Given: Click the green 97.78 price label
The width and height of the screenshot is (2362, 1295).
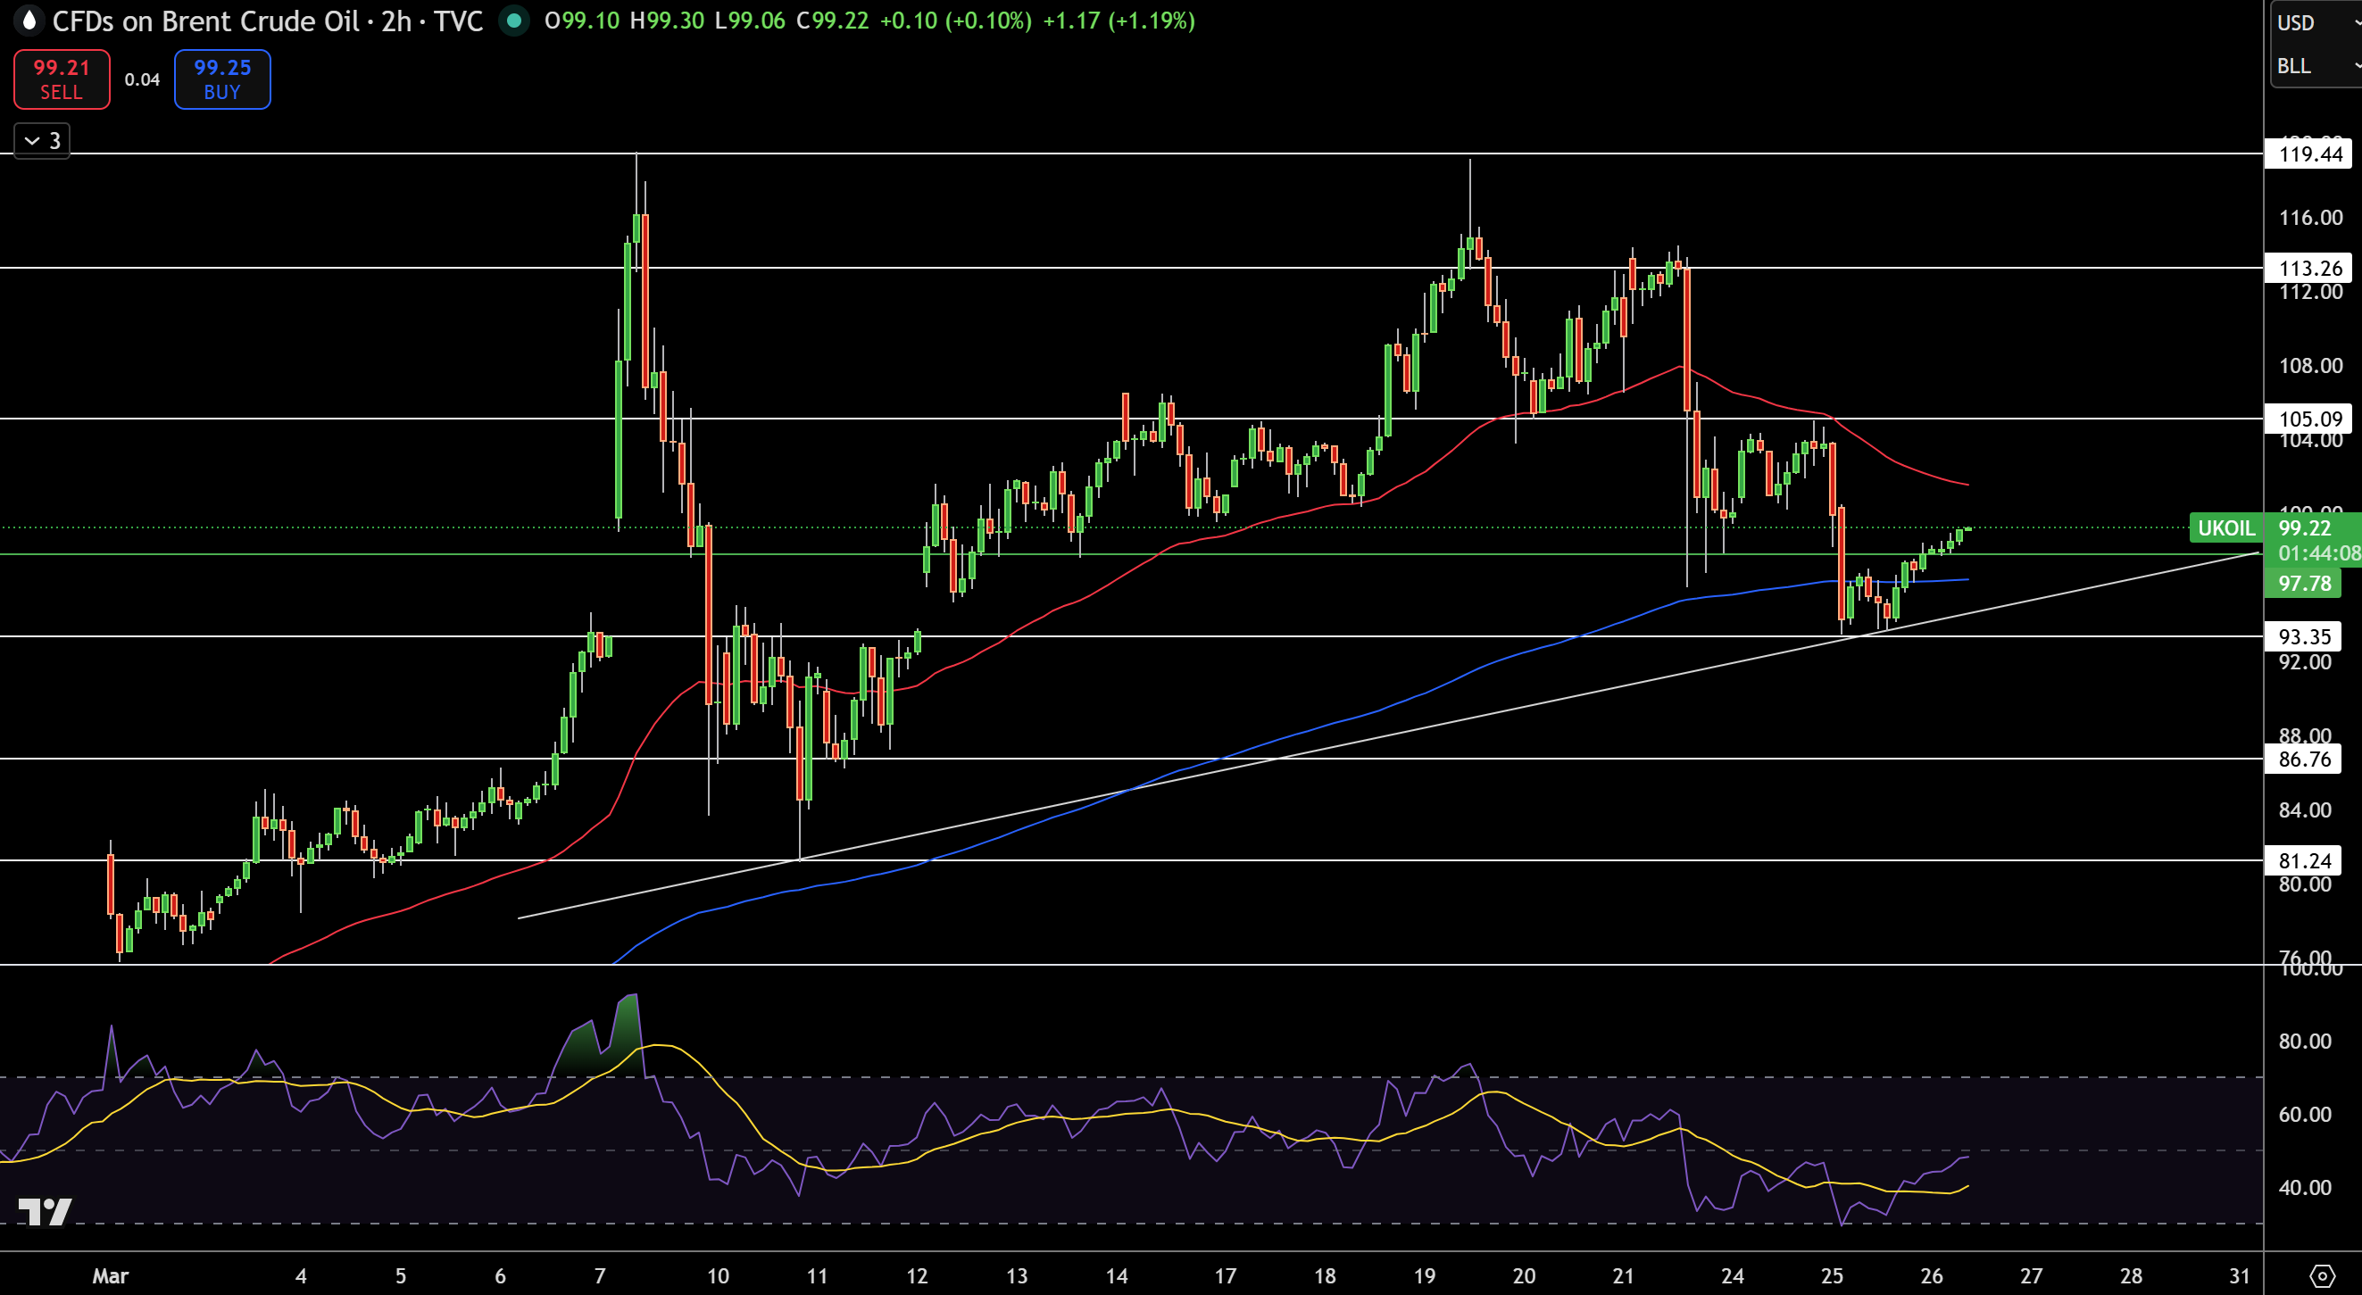Looking at the screenshot, I should [x=2302, y=583].
